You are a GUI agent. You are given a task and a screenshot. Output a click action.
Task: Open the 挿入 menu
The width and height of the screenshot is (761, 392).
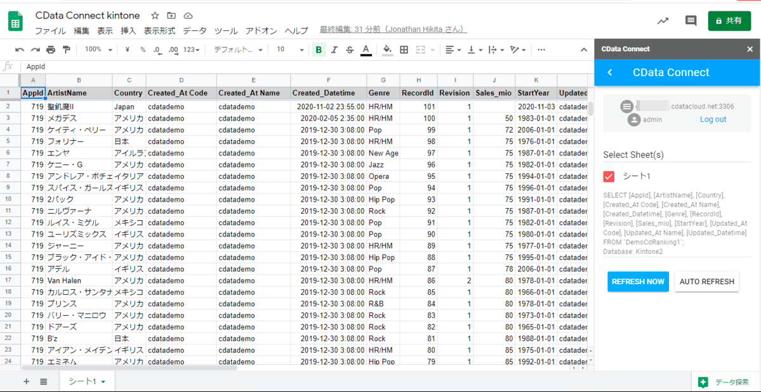(128, 31)
